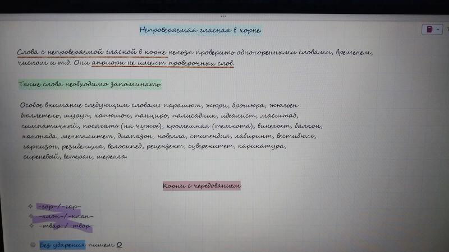Click the green-highlighted line "Такие слова необходимо запоминать"
The image size is (449, 252).
pos(90,84)
